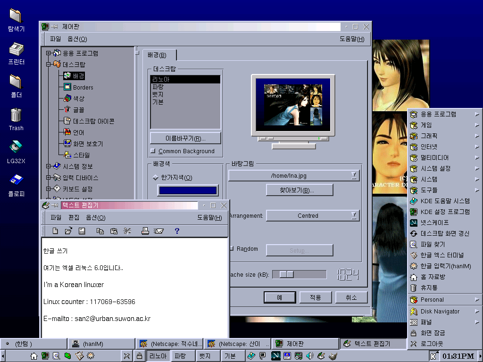
Task: Click the 적용 apply button
Action: 316,297
